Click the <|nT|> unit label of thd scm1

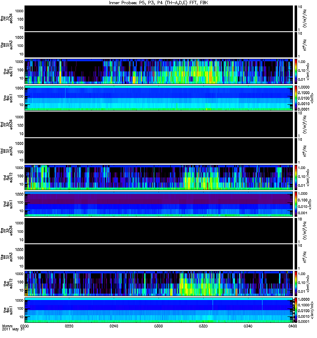click(x=310, y=204)
